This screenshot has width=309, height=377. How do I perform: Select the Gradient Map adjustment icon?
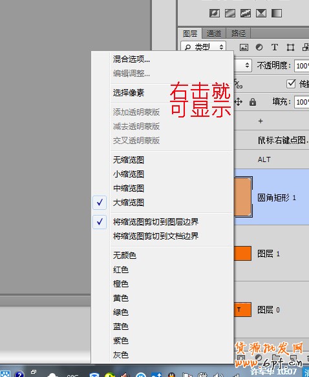(277, 13)
